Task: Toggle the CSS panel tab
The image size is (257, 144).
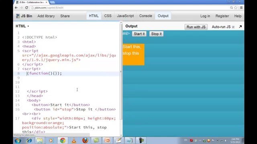Action: pyautogui.click(x=108, y=16)
